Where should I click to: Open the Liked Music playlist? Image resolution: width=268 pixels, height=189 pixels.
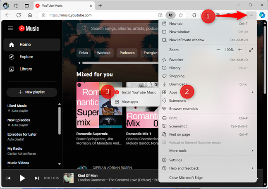click(31, 108)
